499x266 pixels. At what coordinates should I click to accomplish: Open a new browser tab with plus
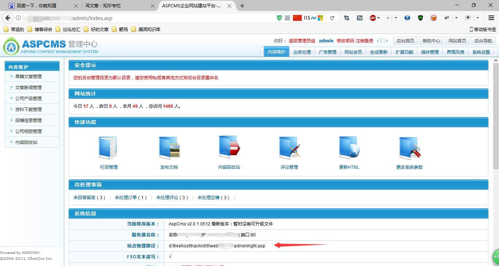[x=242, y=6]
